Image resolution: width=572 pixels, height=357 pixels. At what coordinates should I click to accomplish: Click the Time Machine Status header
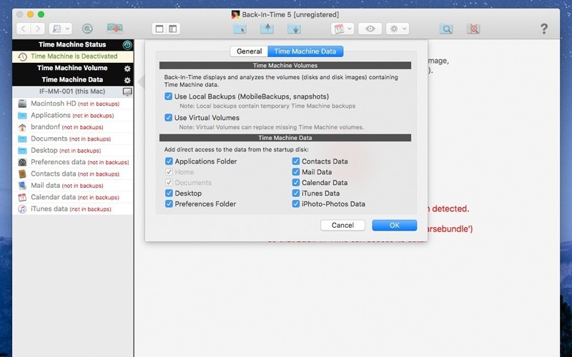tap(72, 45)
